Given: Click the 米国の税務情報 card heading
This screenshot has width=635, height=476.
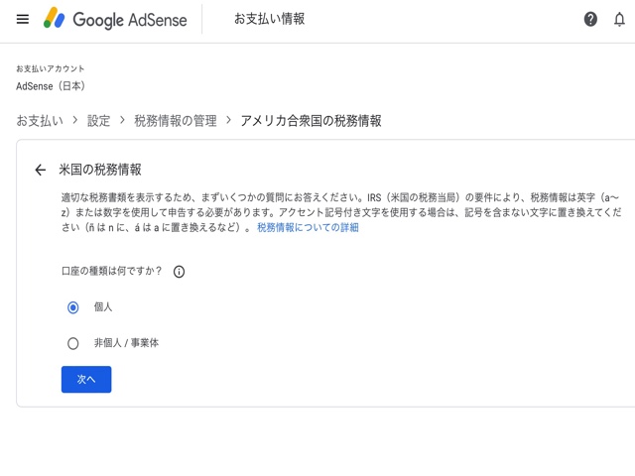Looking at the screenshot, I should pos(100,170).
